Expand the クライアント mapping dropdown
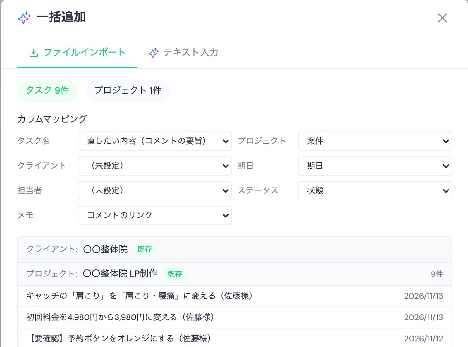468x347 pixels. pyautogui.click(x=155, y=166)
